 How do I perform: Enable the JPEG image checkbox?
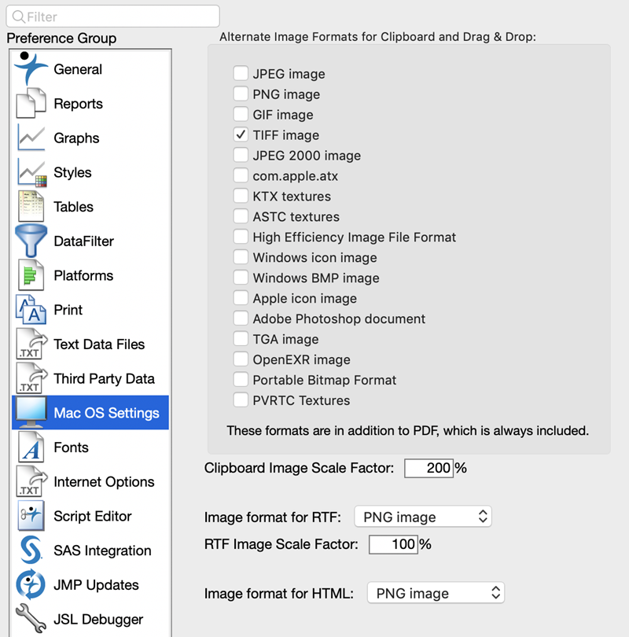click(241, 73)
